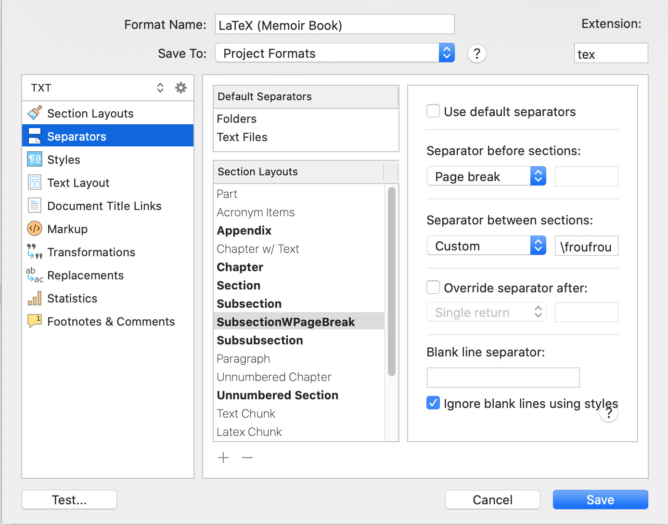Image resolution: width=668 pixels, height=525 pixels.
Task: Click the Markup code icon
Action: (35, 229)
